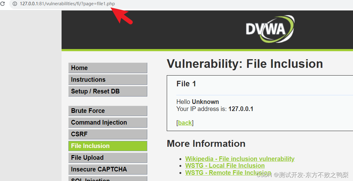Open the Home page from sidebar
This screenshot has width=353, height=181.
[x=107, y=68]
